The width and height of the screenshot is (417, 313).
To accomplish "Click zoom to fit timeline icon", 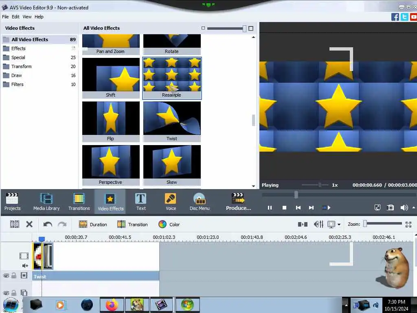I will coord(408,225).
